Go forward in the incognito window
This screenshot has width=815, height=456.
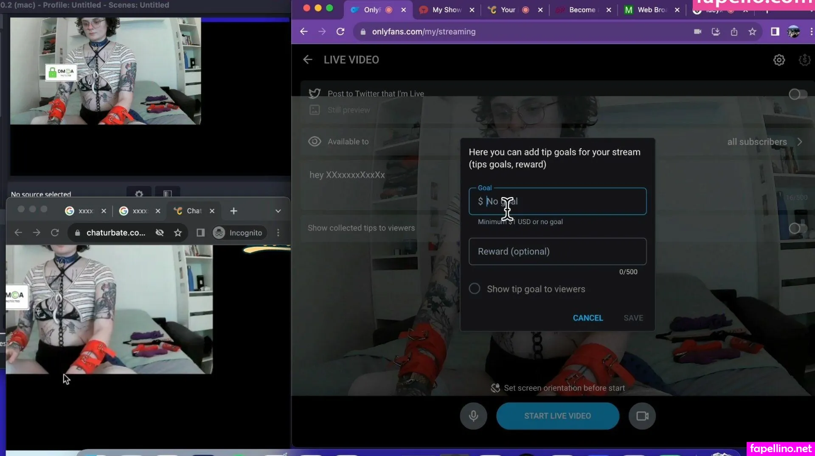(37, 233)
